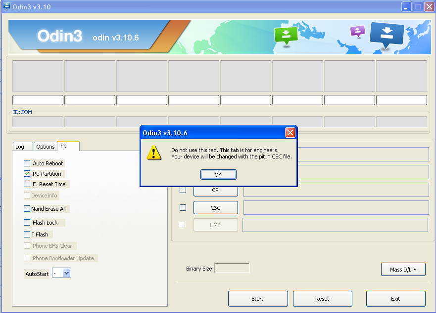Switch to the Options tab
436x313 pixels.
pyautogui.click(x=46, y=147)
